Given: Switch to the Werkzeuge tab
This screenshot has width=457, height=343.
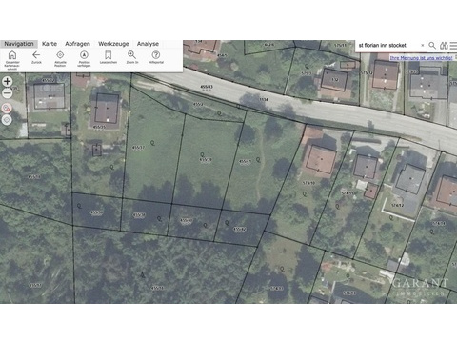Looking at the screenshot, I should click(113, 44).
